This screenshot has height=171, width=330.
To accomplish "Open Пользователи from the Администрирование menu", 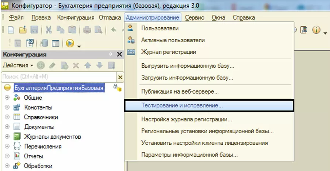I will [160, 28].
